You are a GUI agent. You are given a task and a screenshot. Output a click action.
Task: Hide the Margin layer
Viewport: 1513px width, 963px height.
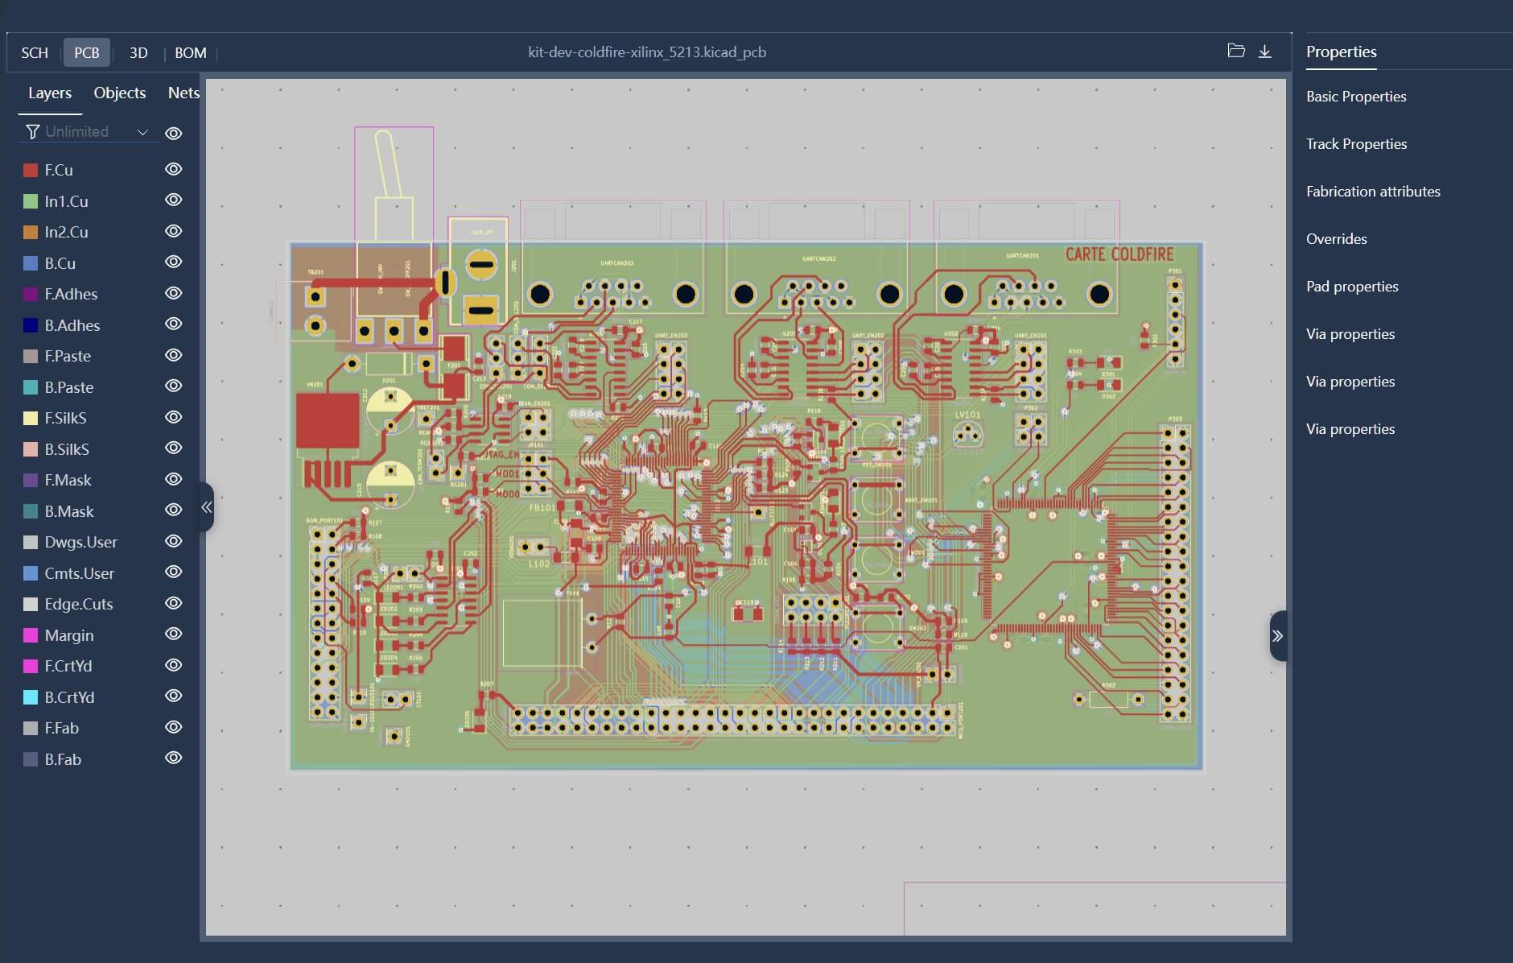pyautogui.click(x=173, y=634)
